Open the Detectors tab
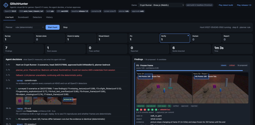 37,17
